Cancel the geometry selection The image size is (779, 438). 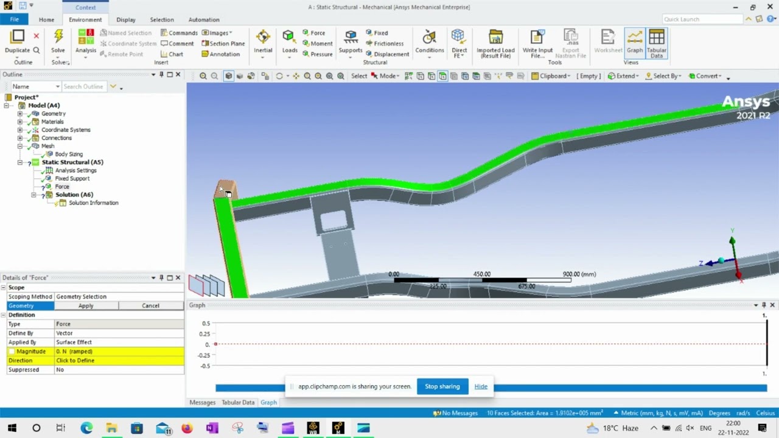tap(150, 305)
